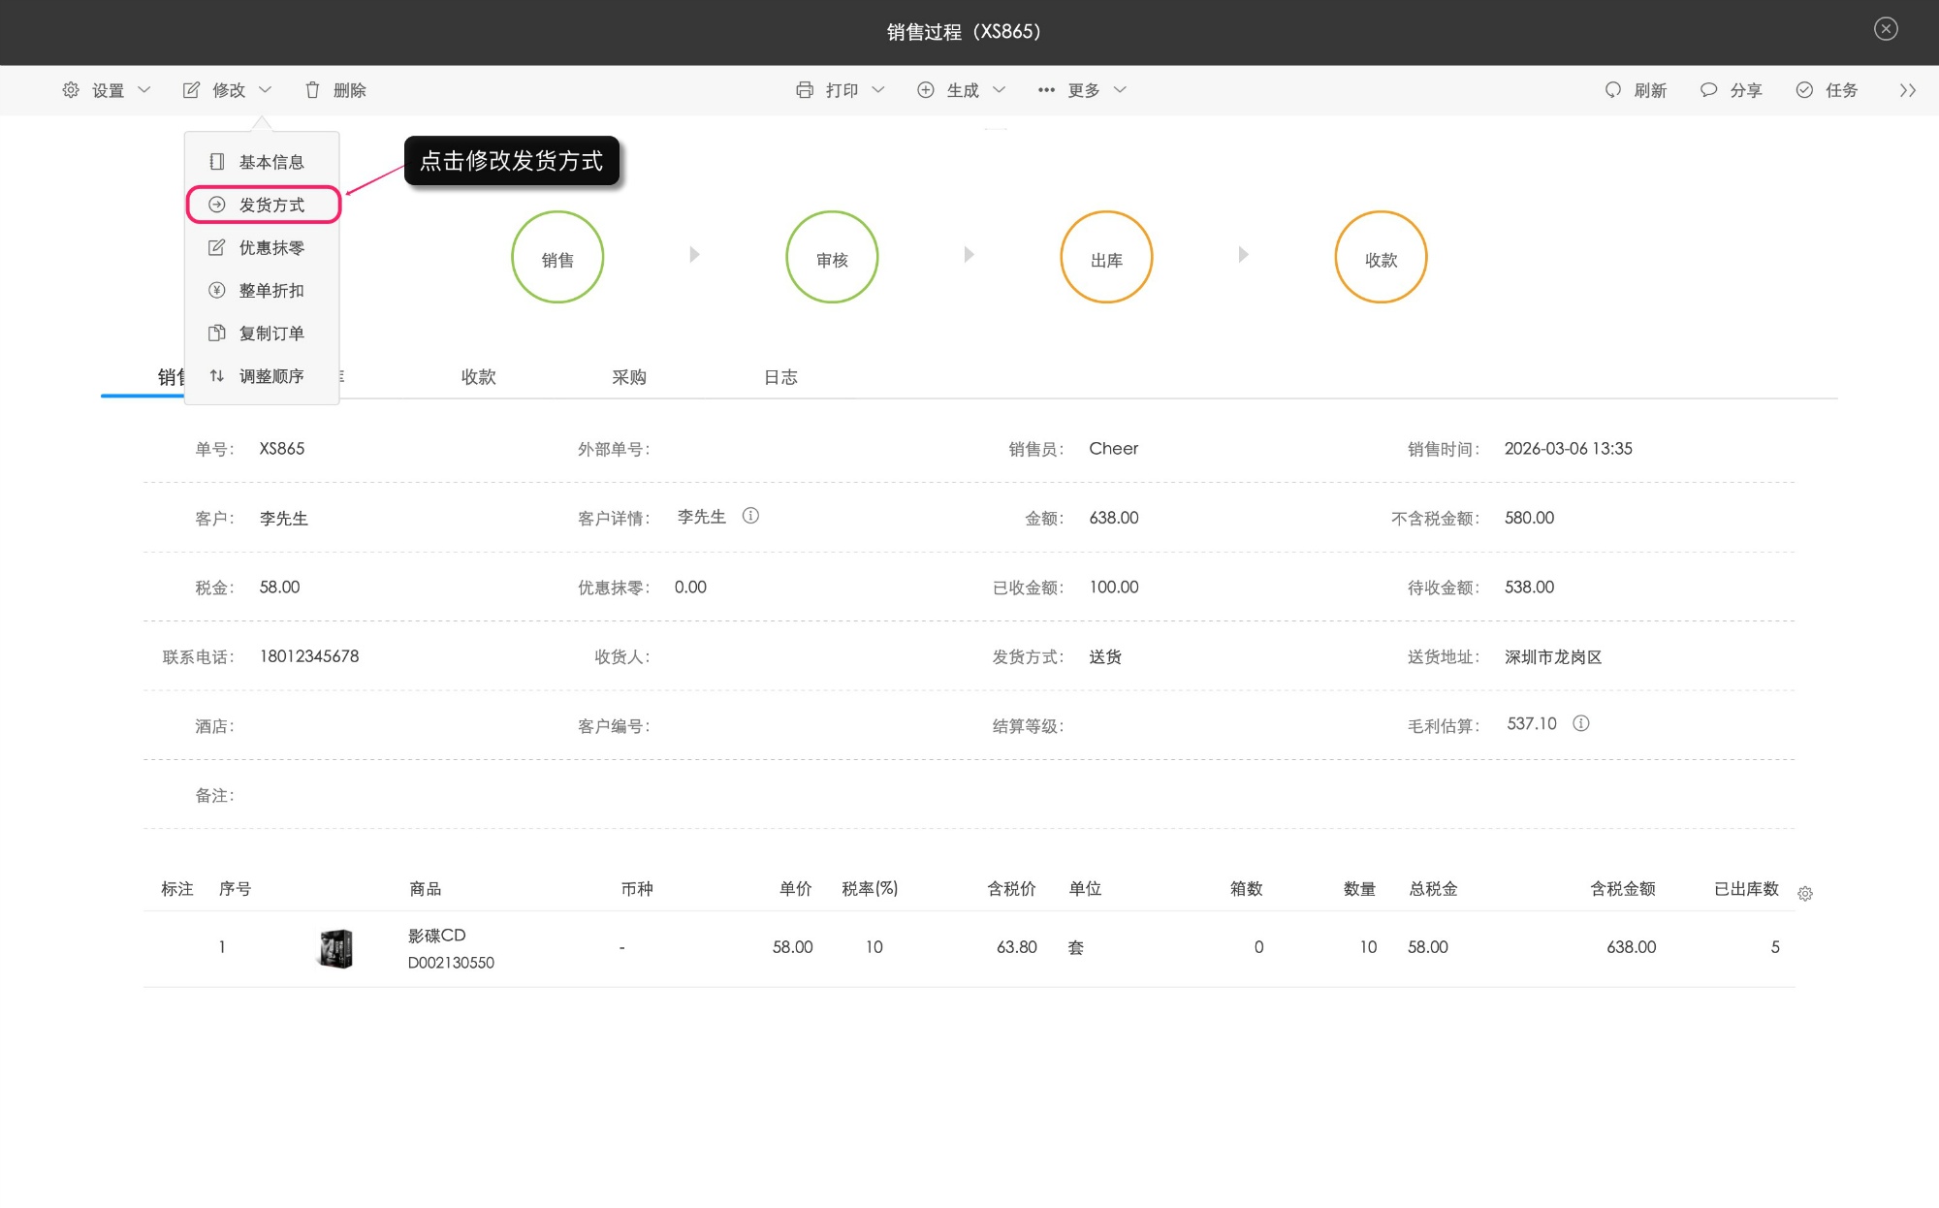Expand the 生成 dropdown
Screen dimensions: 1939x1208
click(962, 90)
